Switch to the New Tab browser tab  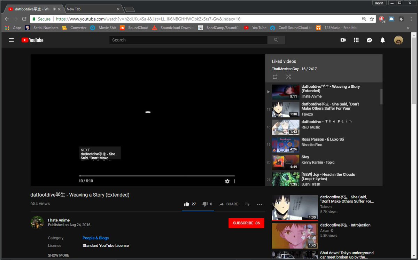pos(92,9)
